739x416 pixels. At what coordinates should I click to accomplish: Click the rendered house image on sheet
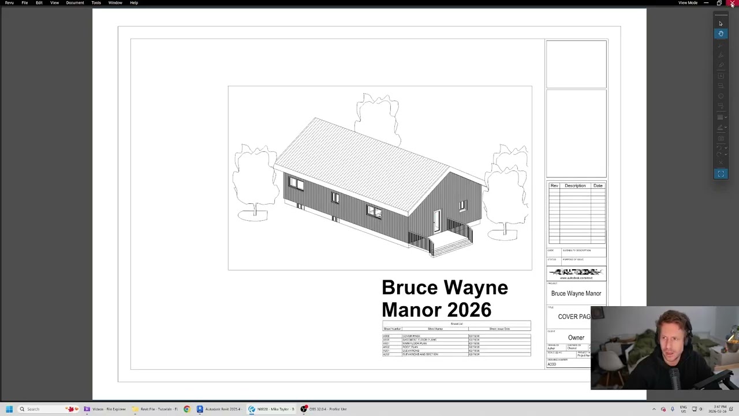[380, 178]
